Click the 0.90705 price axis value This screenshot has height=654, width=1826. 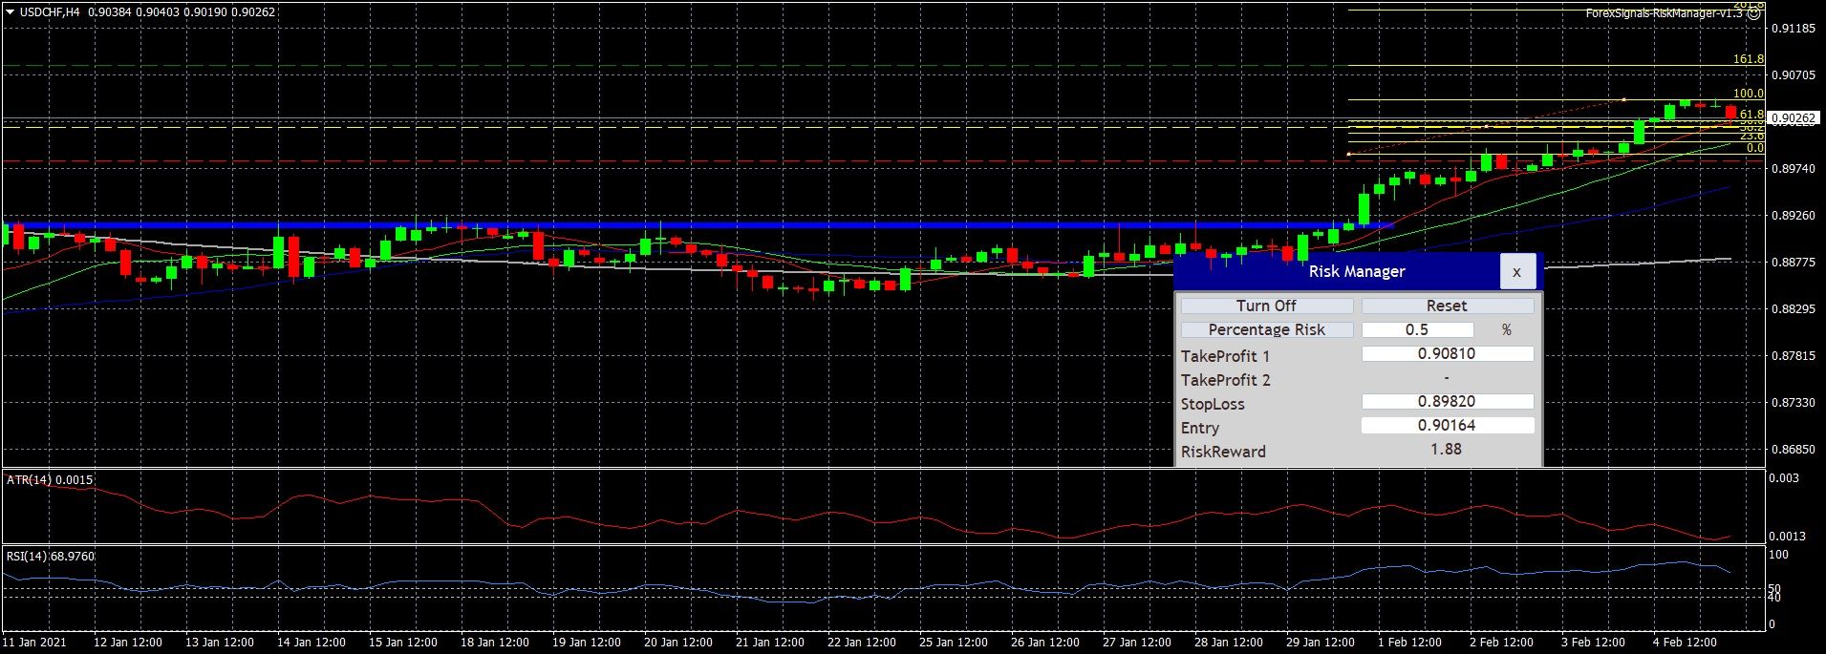(x=1794, y=74)
